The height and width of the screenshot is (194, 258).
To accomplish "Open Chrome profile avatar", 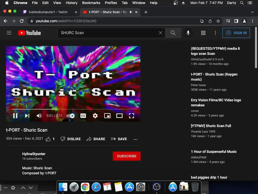I will 244,21.
